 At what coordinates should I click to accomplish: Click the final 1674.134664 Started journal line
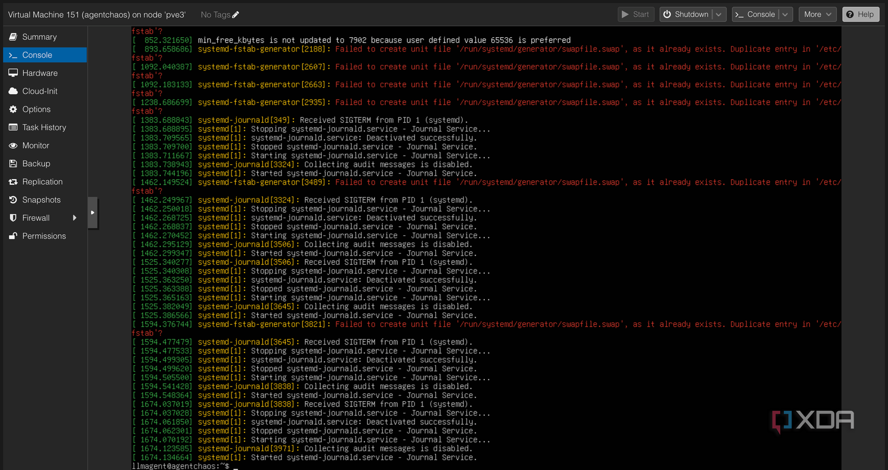[305, 458]
